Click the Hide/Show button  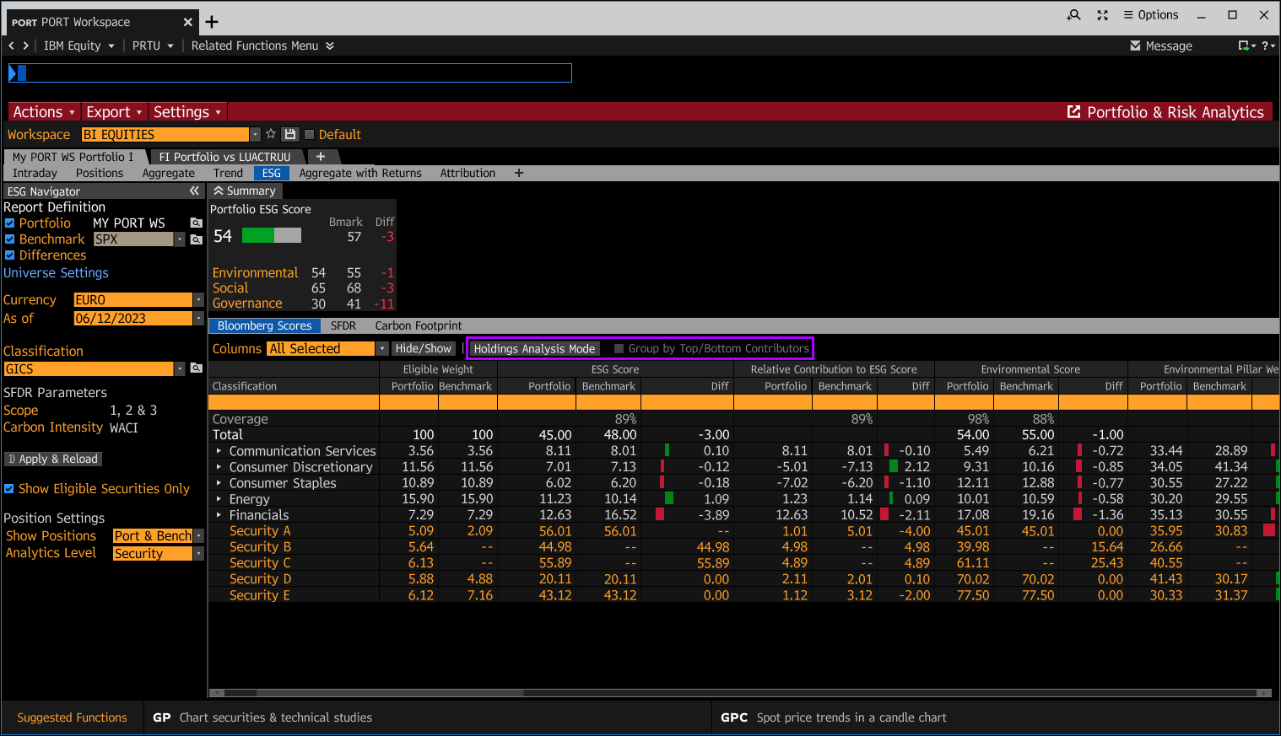click(x=424, y=348)
